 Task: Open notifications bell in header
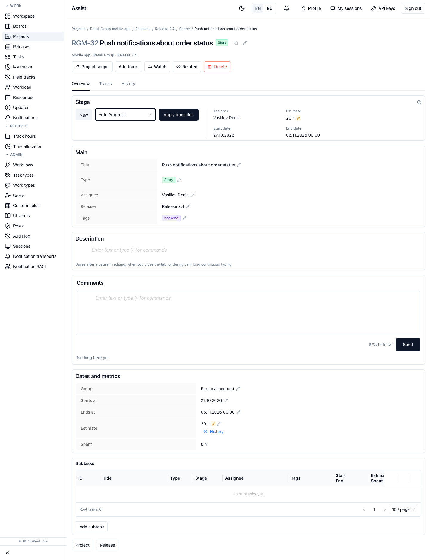287,8
